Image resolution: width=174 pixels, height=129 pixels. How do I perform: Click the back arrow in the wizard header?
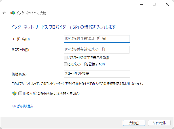click(x=4, y=13)
